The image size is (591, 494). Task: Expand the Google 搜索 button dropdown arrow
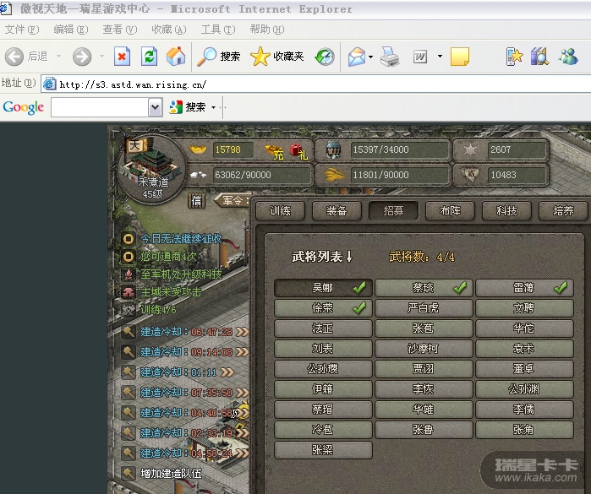[x=214, y=107]
